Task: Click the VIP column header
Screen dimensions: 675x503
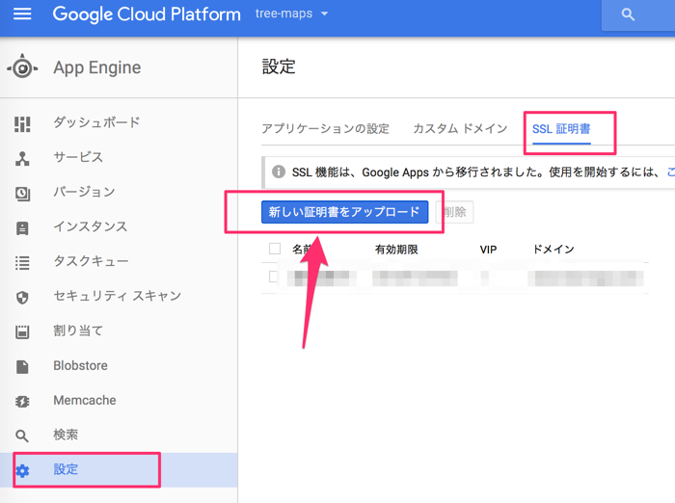Action: [488, 250]
